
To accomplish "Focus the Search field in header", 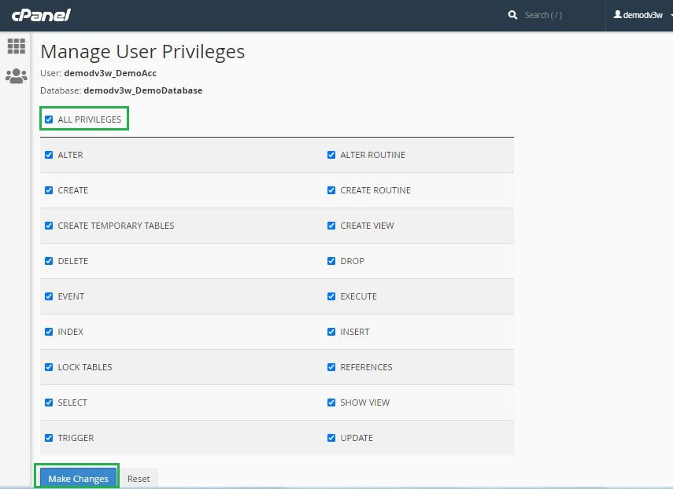I will [558, 15].
